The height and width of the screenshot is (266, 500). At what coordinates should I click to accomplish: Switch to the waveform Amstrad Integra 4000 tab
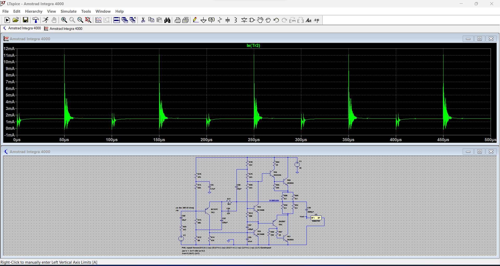click(63, 29)
